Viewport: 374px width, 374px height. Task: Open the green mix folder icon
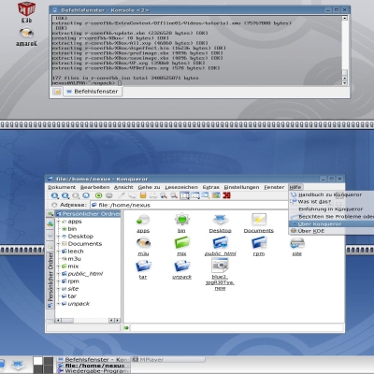coord(181,243)
